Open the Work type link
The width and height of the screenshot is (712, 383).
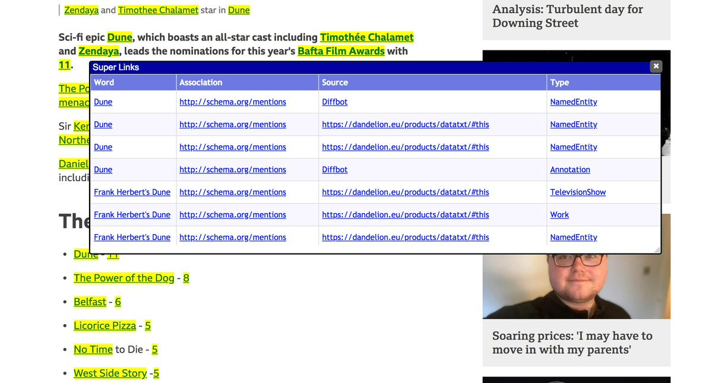(559, 214)
